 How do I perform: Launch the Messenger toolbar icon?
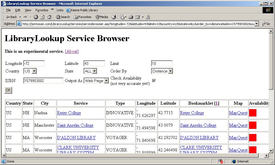pos(148,17)
